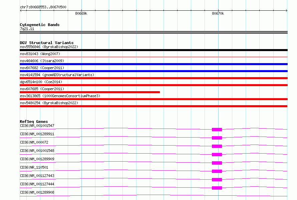Click the red dgv6514n100 variant bar

(154, 85)
